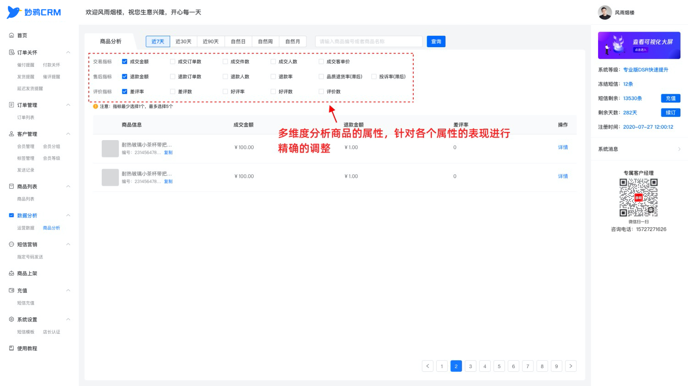Collapse the 客户管理 menu chevron
Screen dimensions: 688x386
click(68, 134)
